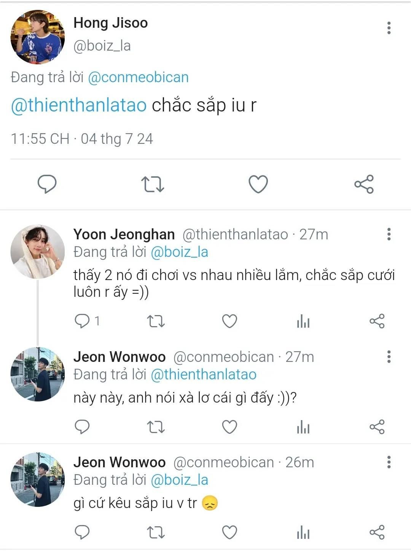Reply to Yoon Jeonghan's tweet
This screenshot has height=551, width=411.
click(82, 321)
